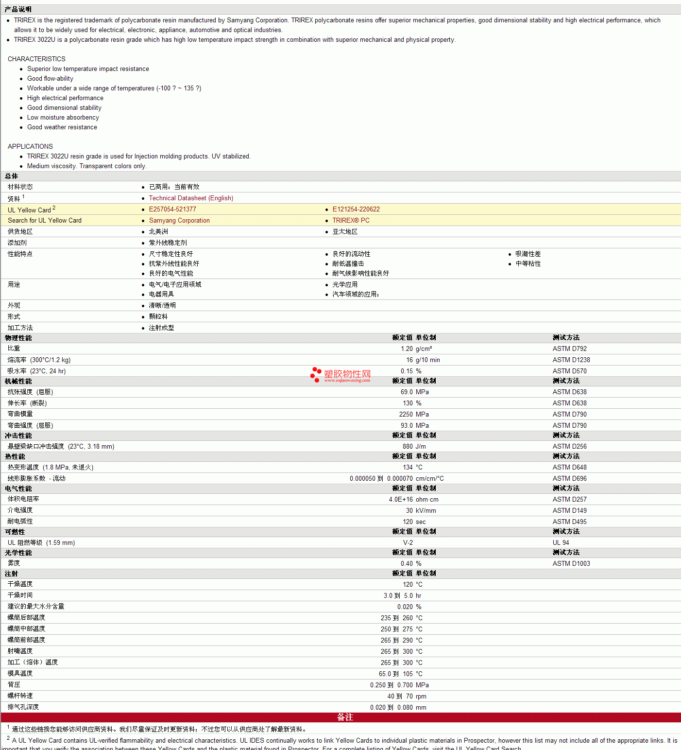The image size is (681, 750).
Task: Open UL Yellow Card E257054-521377 link
Action: 172,209
